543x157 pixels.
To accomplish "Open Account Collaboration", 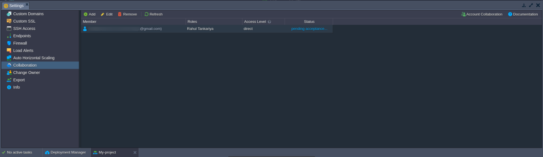I will [x=482, y=14].
